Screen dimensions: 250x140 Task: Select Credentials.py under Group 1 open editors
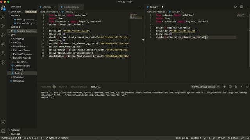click(22, 23)
